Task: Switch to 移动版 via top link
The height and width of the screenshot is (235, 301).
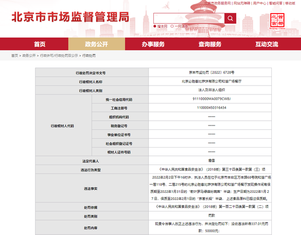Action: 290,3
